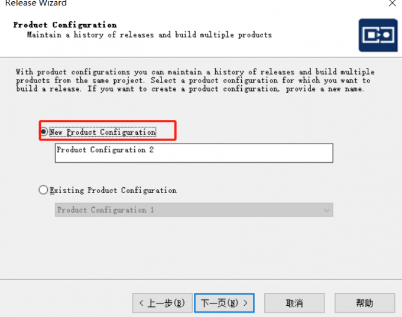Click the dropdown arrow of existing configurations
The height and width of the screenshot is (317, 402).
pos(326,210)
